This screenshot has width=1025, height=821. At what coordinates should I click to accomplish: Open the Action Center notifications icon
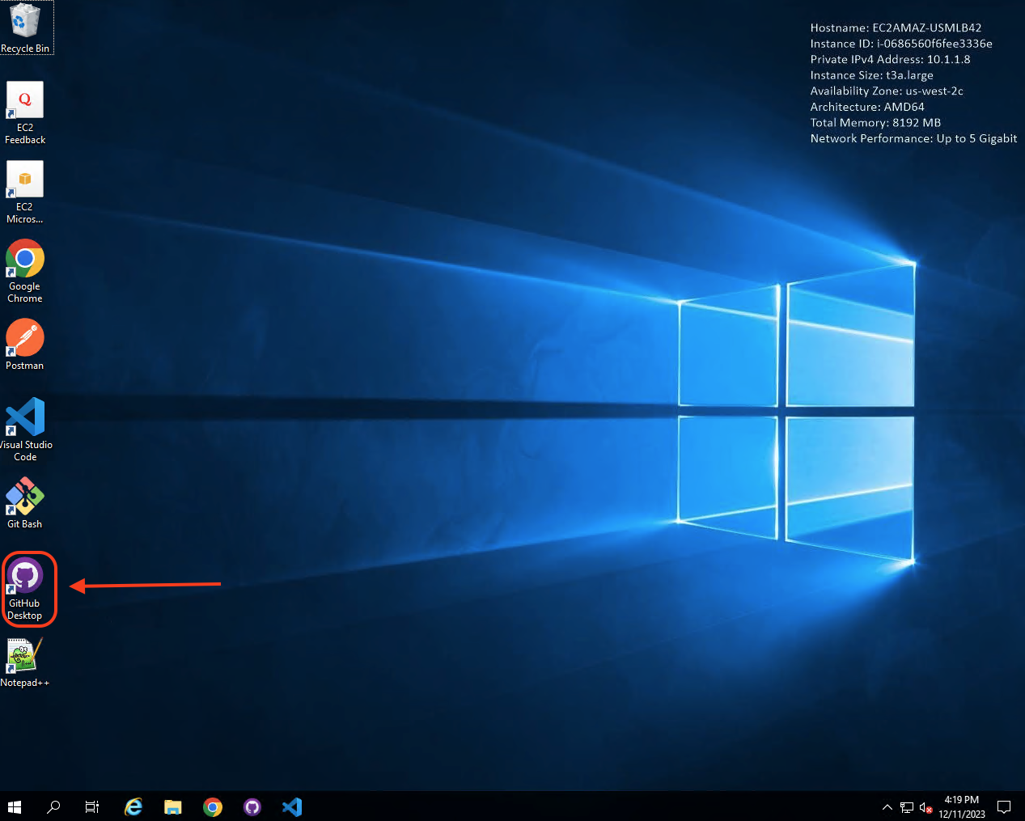(x=1004, y=807)
